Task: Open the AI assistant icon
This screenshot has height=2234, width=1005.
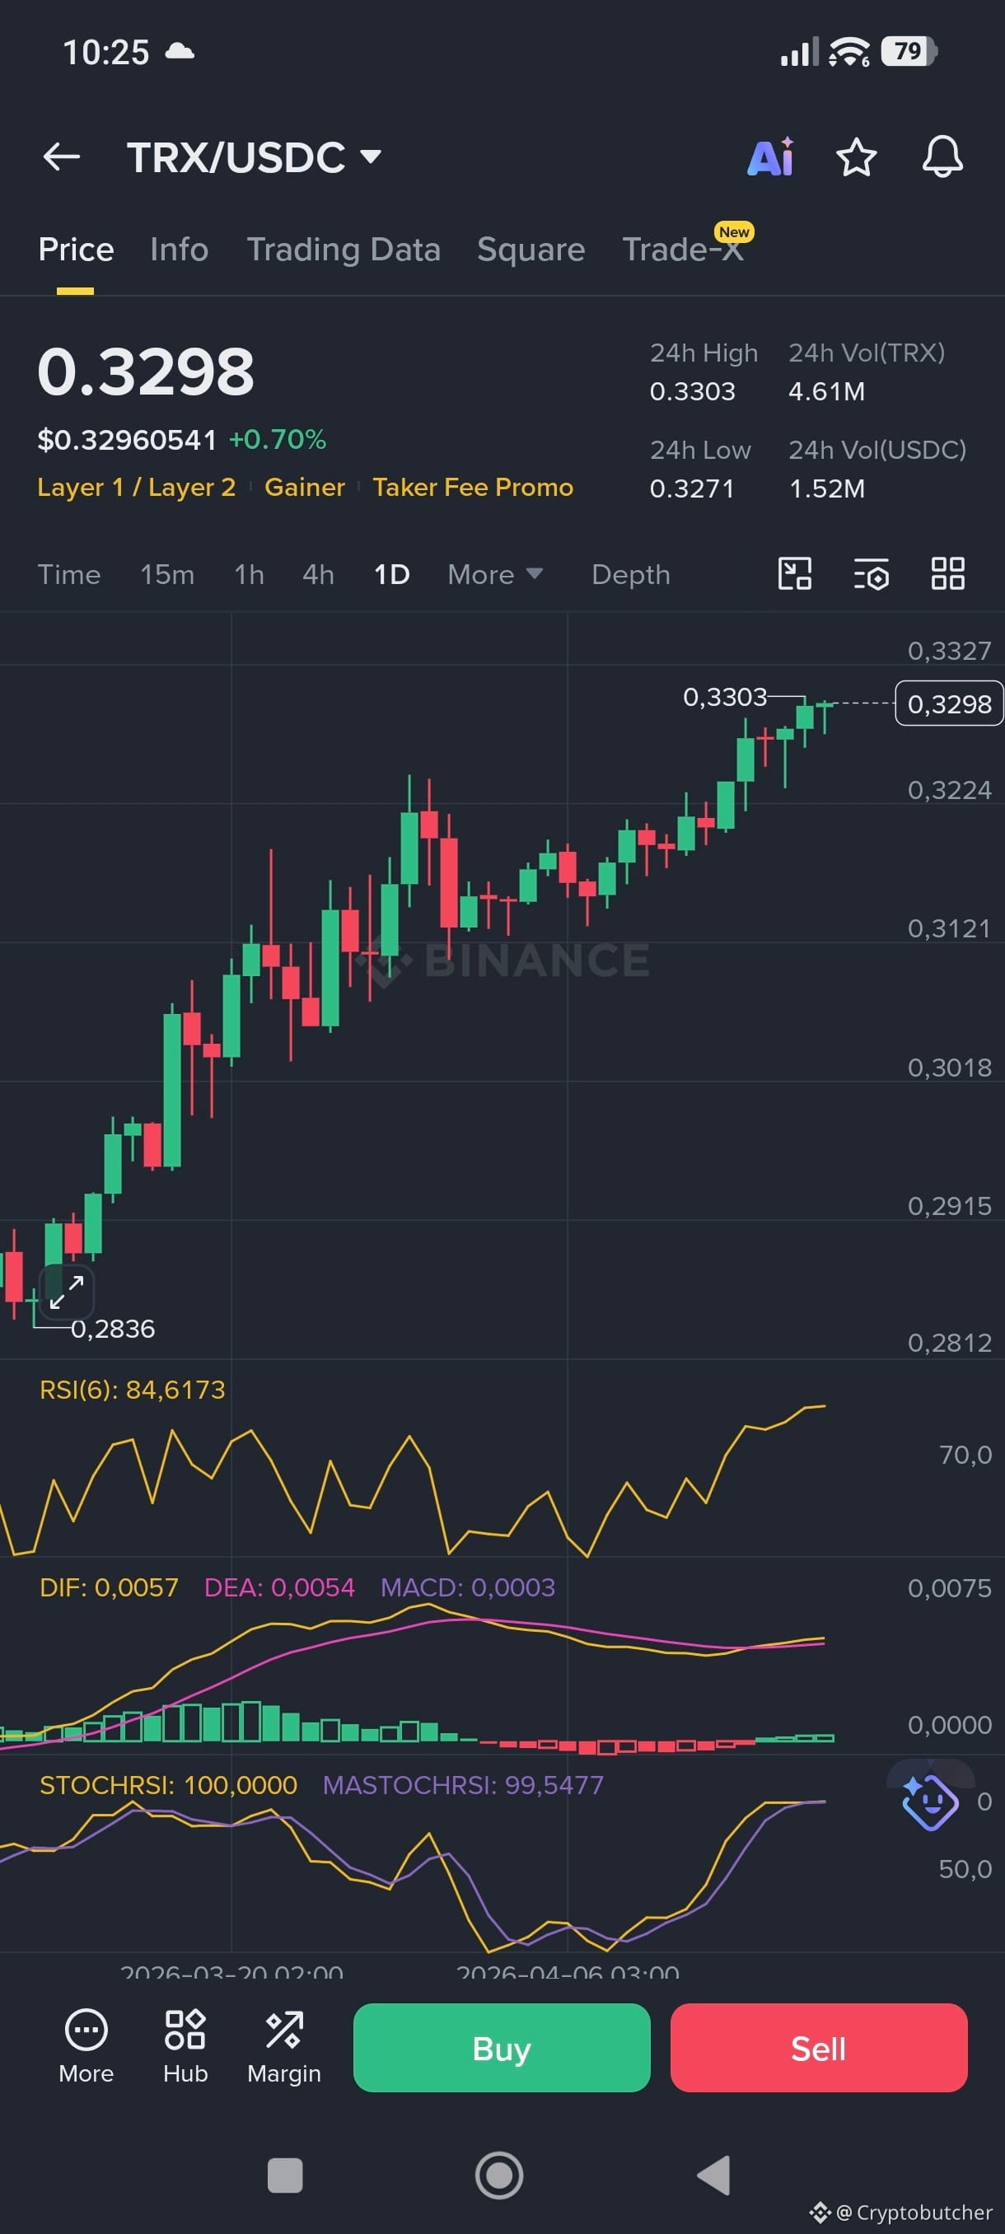Action: pos(770,157)
